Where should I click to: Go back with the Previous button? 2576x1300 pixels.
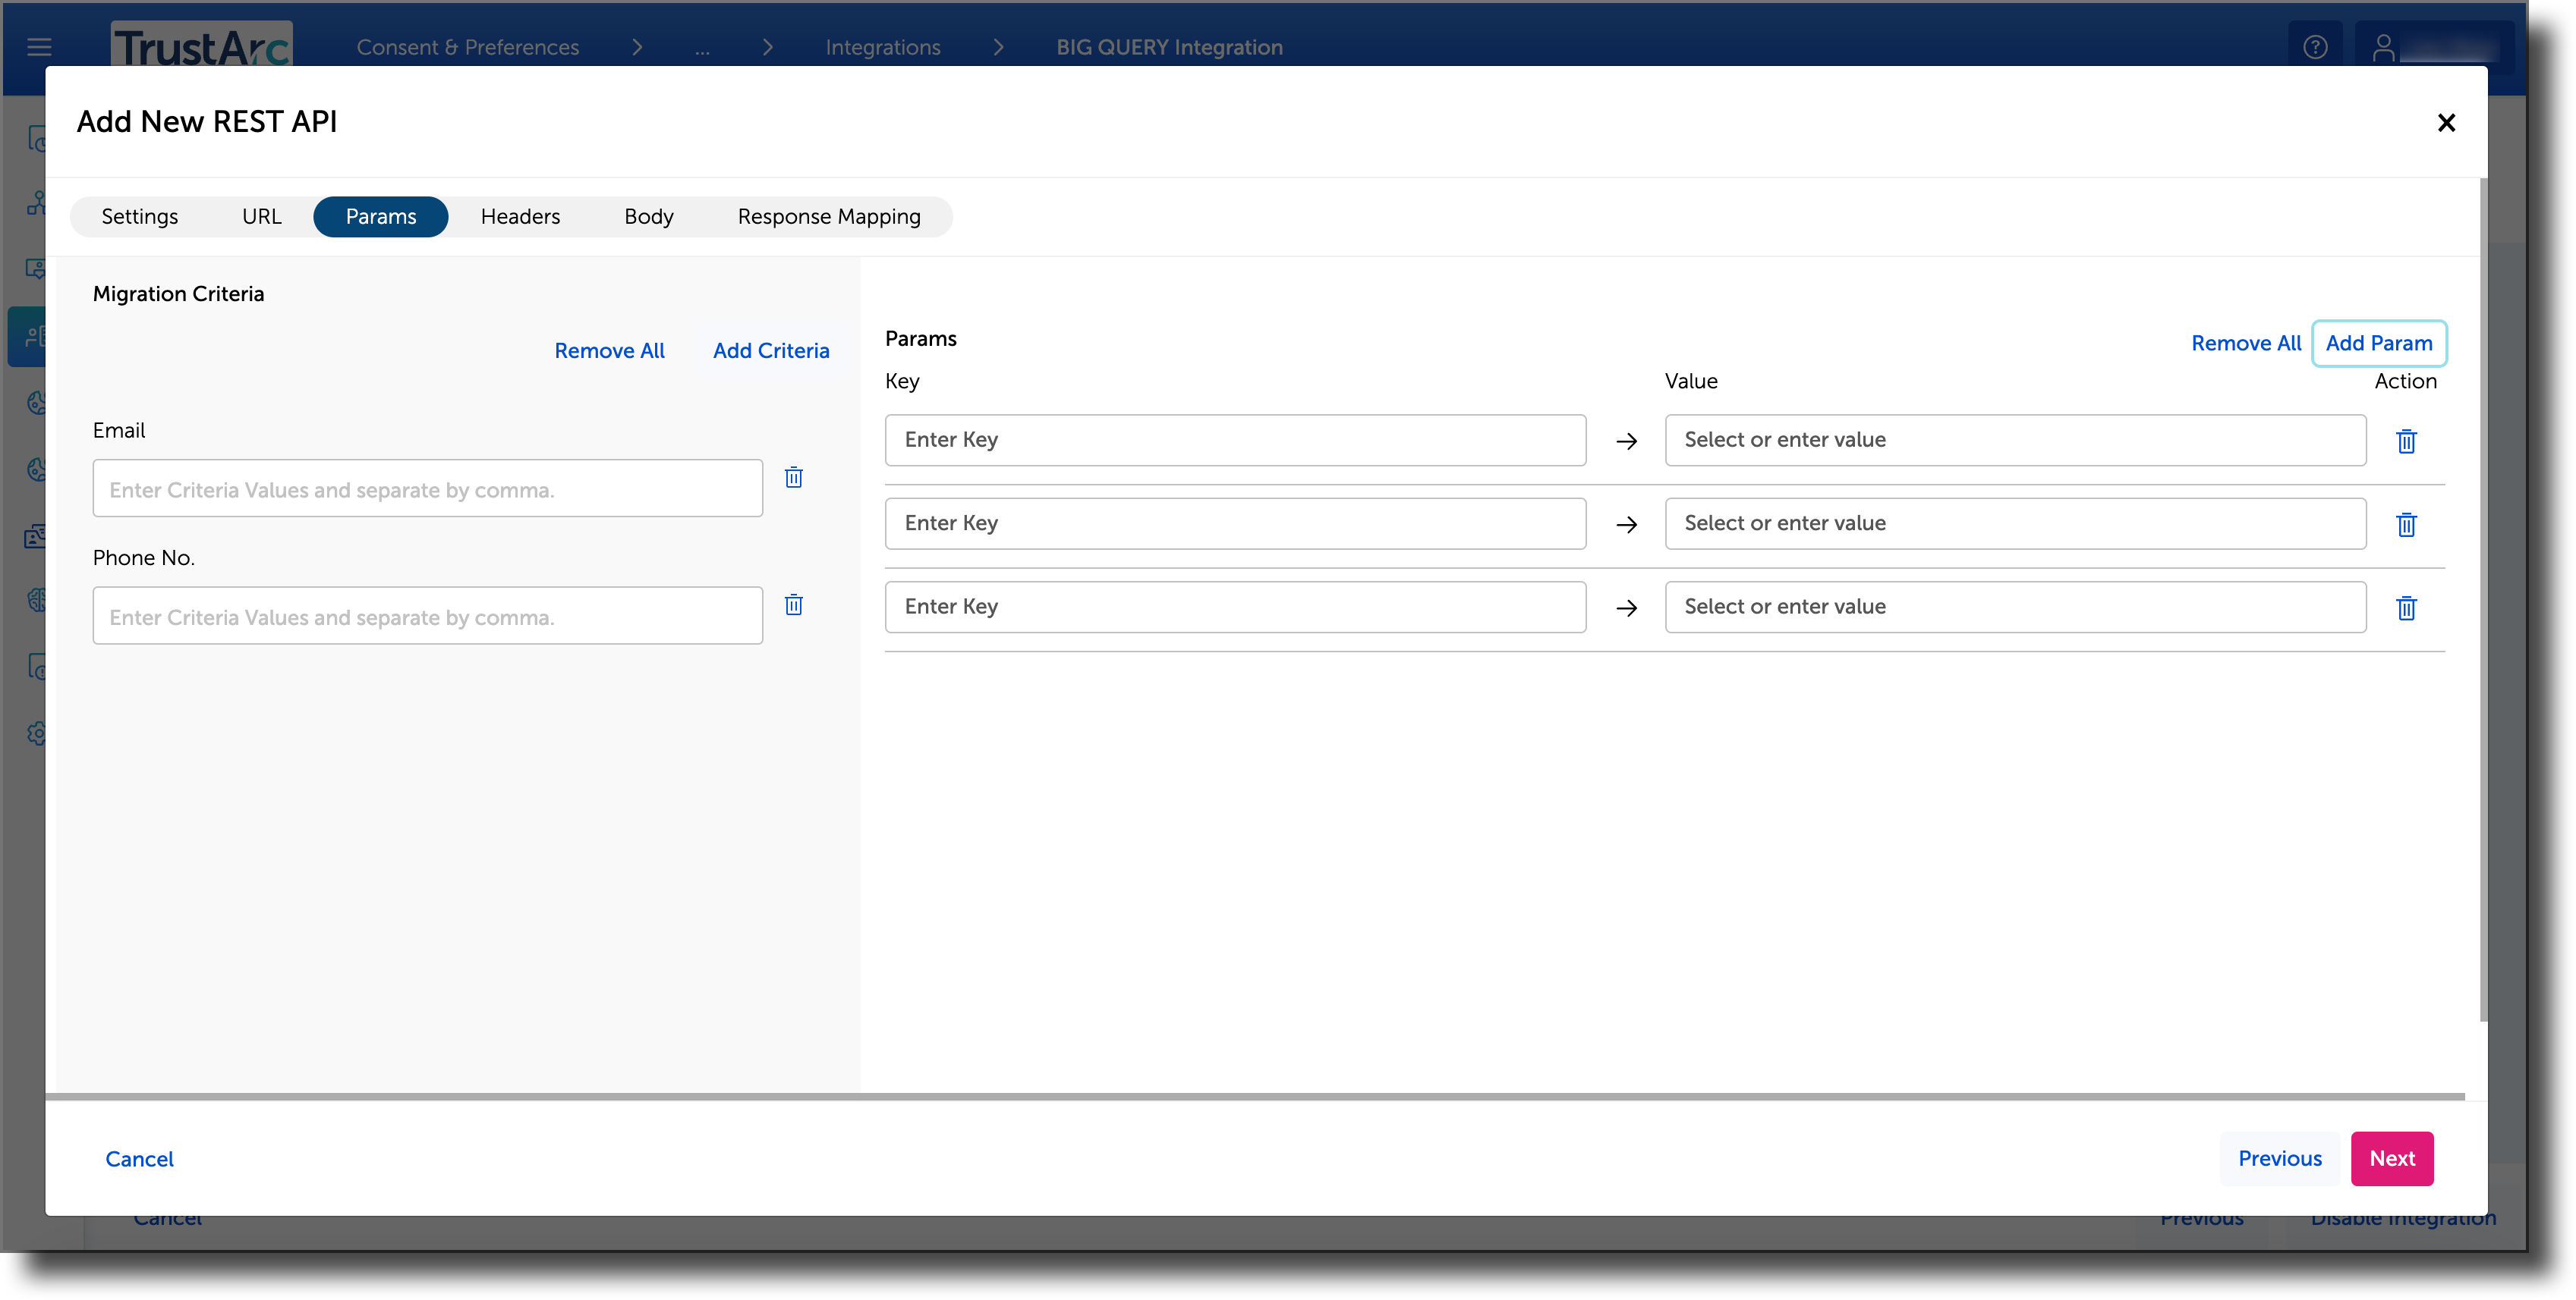2280,1159
